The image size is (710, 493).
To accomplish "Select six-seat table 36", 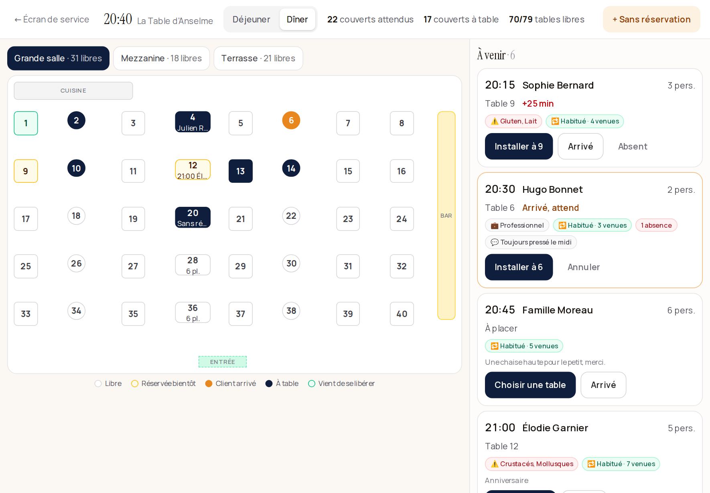I will [193, 313].
